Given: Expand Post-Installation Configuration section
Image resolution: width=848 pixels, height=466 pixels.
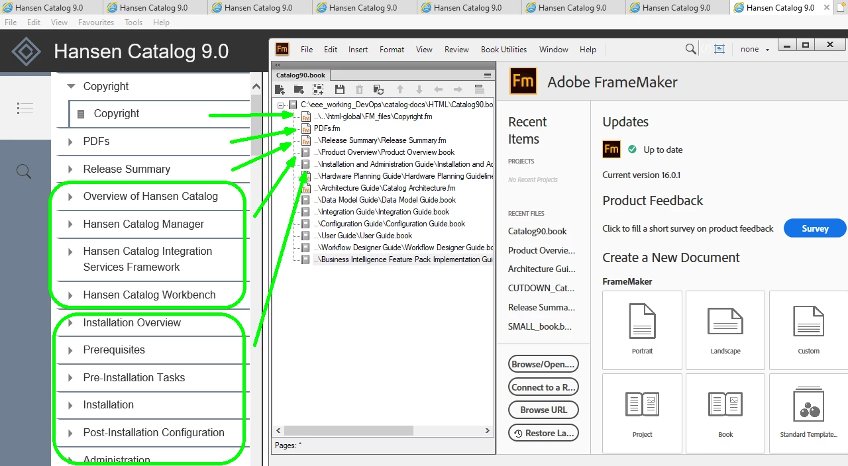Looking at the screenshot, I should click(70, 433).
